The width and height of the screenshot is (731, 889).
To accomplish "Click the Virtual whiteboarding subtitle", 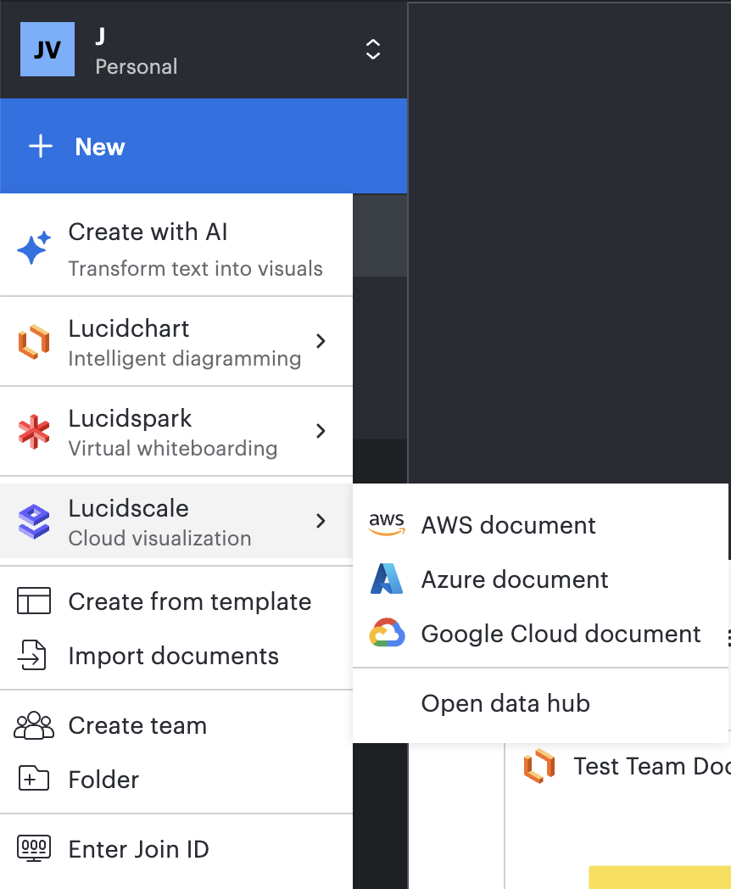I will click(x=173, y=449).
